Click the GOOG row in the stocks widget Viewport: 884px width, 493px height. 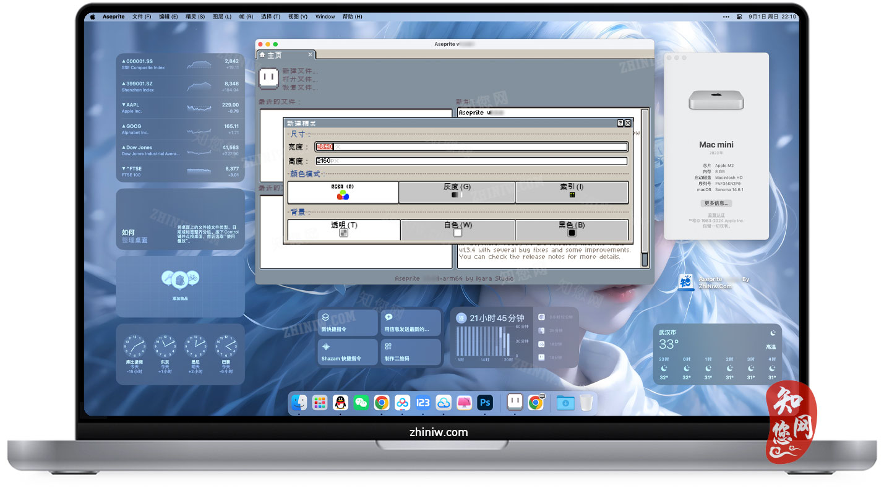(180, 129)
